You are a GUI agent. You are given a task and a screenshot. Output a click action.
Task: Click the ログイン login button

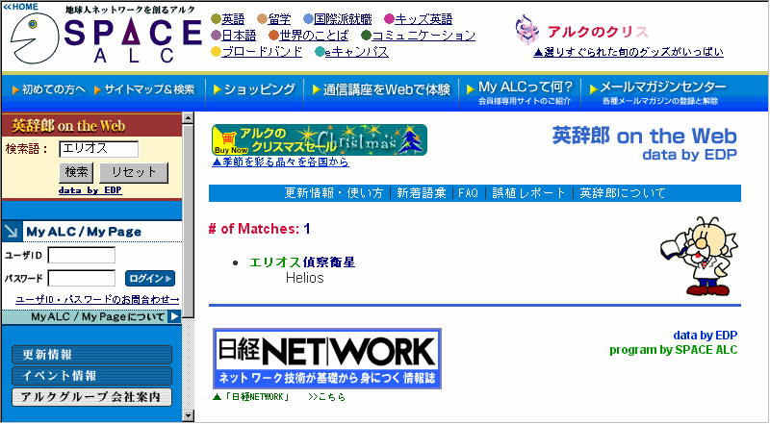pos(150,279)
